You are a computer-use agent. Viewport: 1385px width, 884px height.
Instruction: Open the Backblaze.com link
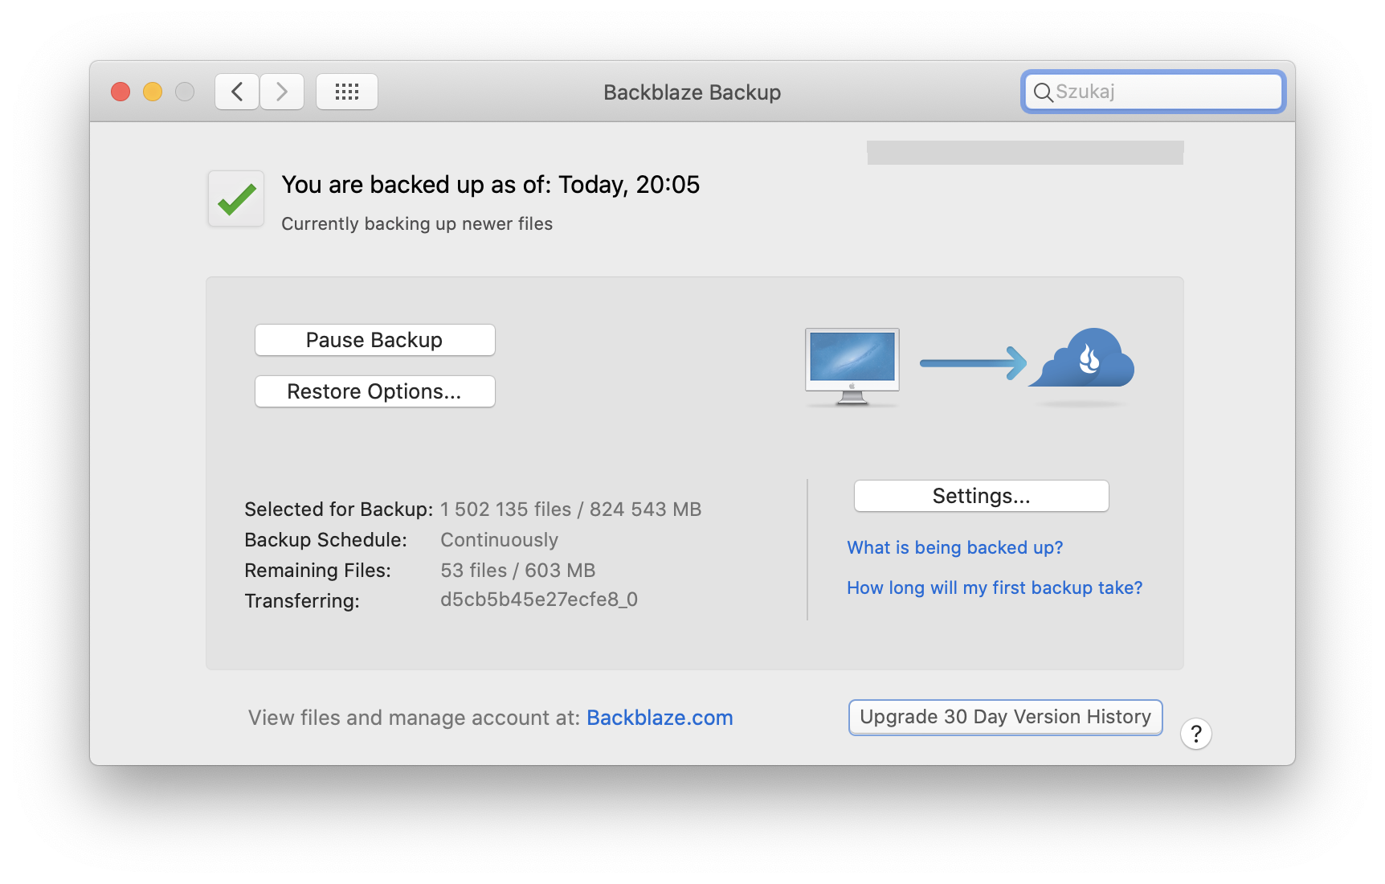point(660,718)
